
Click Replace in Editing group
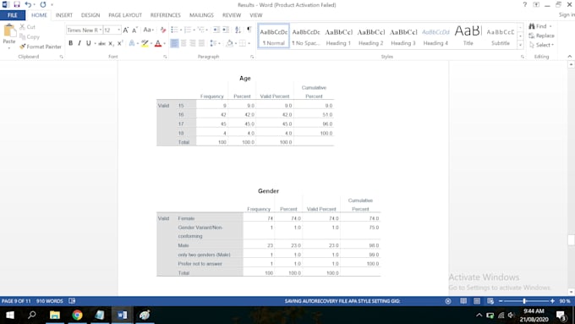coord(541,36)
